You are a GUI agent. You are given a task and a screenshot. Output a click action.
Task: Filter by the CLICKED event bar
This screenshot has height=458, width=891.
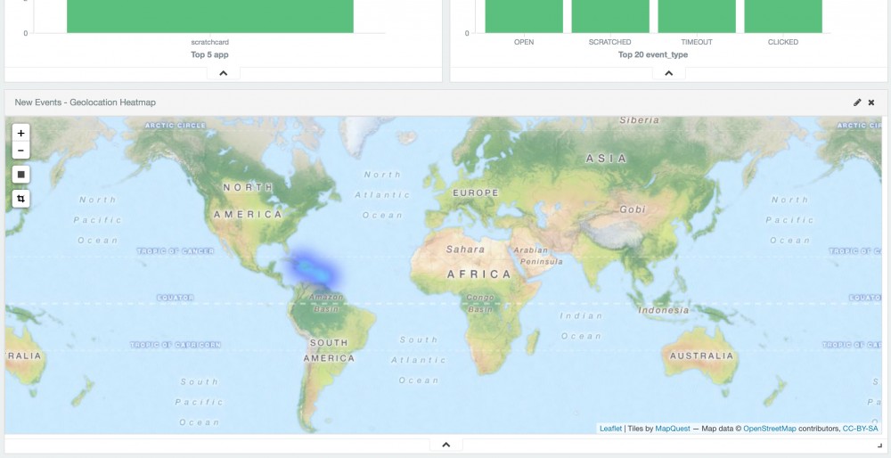782,16
